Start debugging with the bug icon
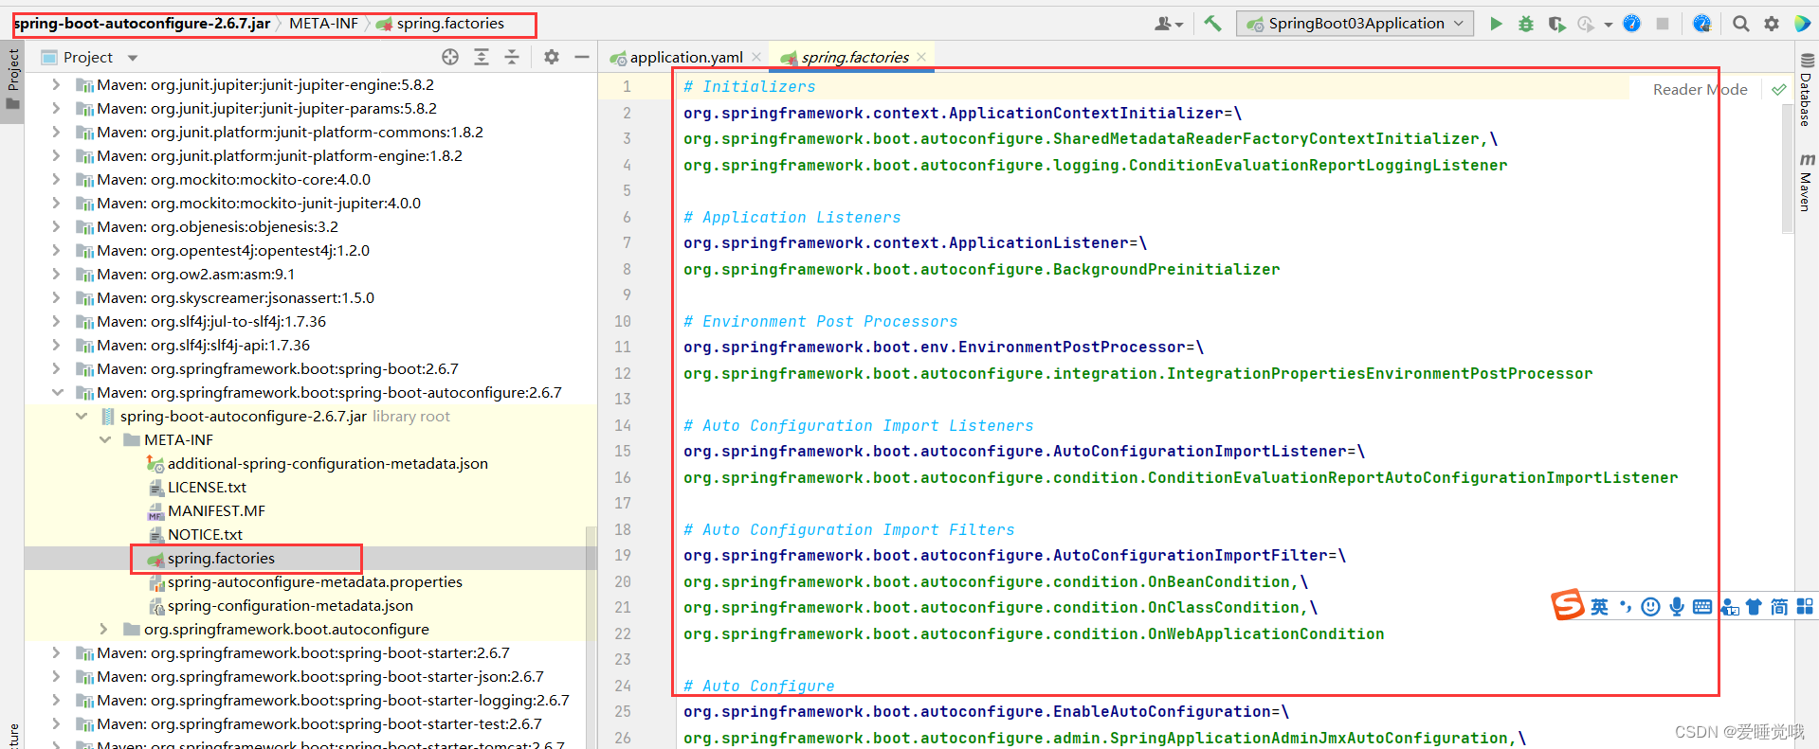 [x=1526, y=24]
